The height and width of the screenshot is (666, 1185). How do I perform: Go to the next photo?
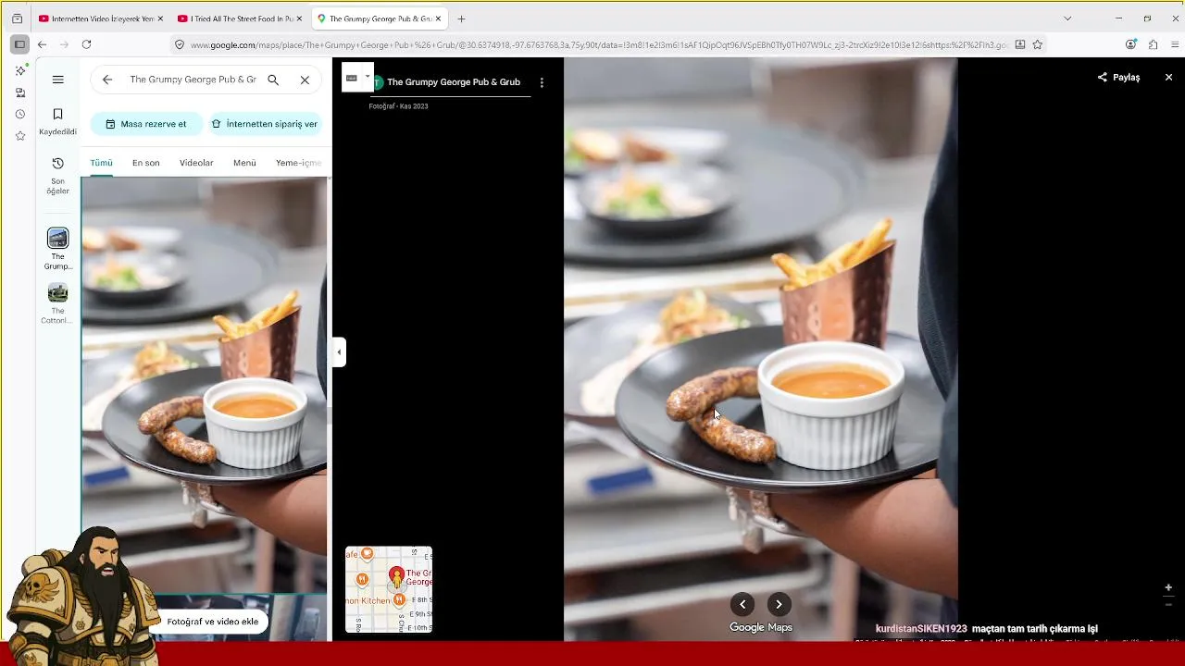click(x=780, y=604)
